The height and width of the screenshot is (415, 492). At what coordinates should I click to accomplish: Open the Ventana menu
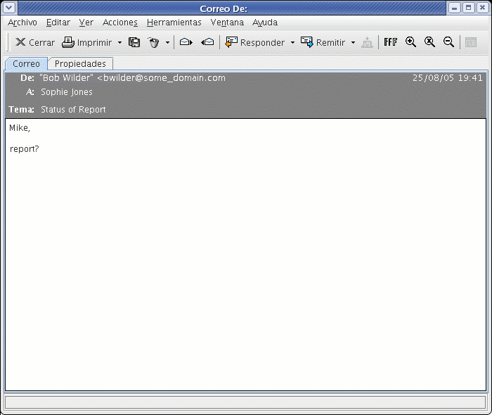coord(227,23)
